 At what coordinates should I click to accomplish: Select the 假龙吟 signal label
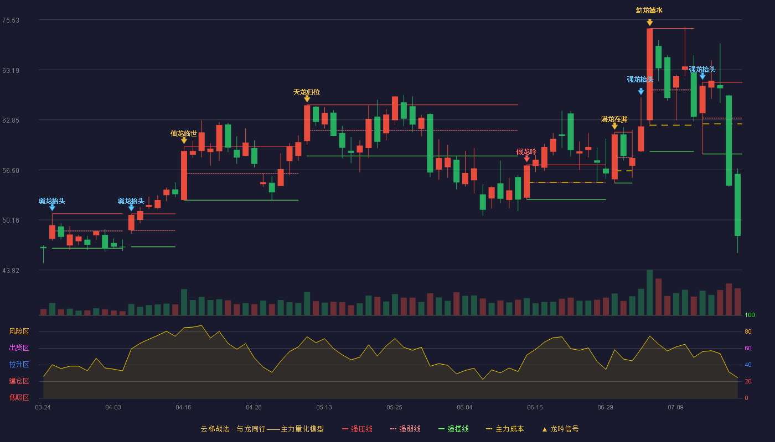coord(526,151)
